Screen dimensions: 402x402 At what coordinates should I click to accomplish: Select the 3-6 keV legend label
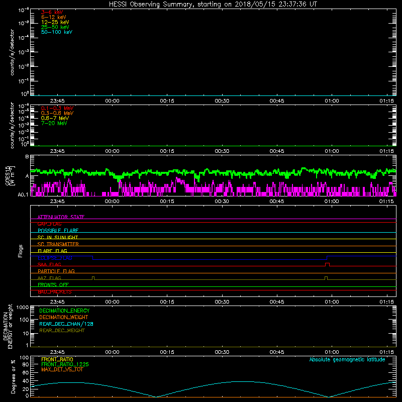tap(52, 12)
